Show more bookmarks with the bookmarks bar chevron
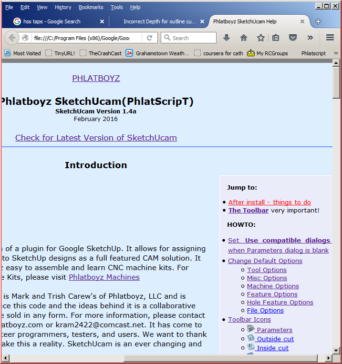This screenshot has width=342, height=364. pyautogui.click(x=336, y=53)
